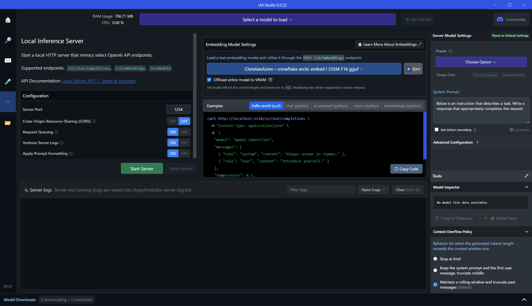Image resolution: width=532 pixels, height=306 pixels.
Task: Click the downloads status '0 downloading • 2 completed'
Action: tap(67, 300)
